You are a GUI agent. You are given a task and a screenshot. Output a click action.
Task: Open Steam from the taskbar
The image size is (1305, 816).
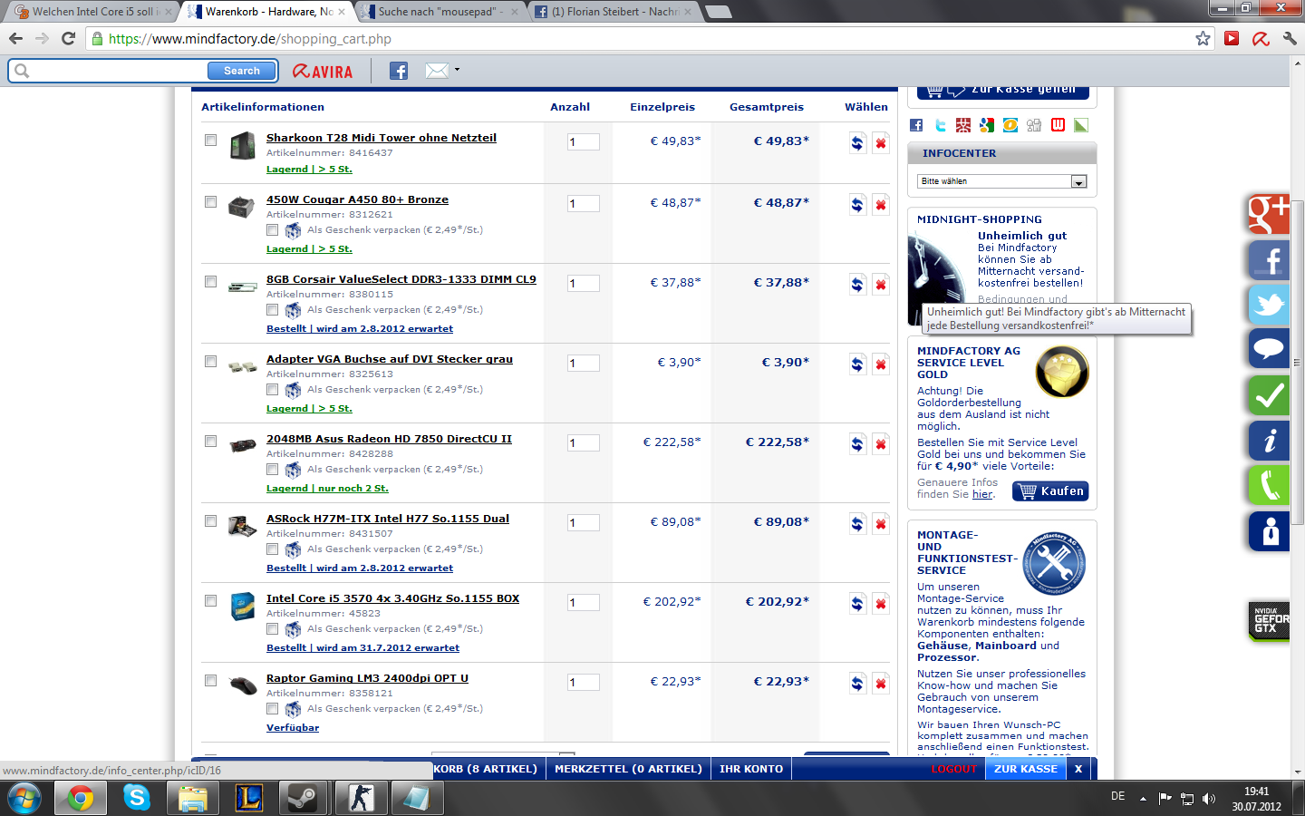[302, 798]
